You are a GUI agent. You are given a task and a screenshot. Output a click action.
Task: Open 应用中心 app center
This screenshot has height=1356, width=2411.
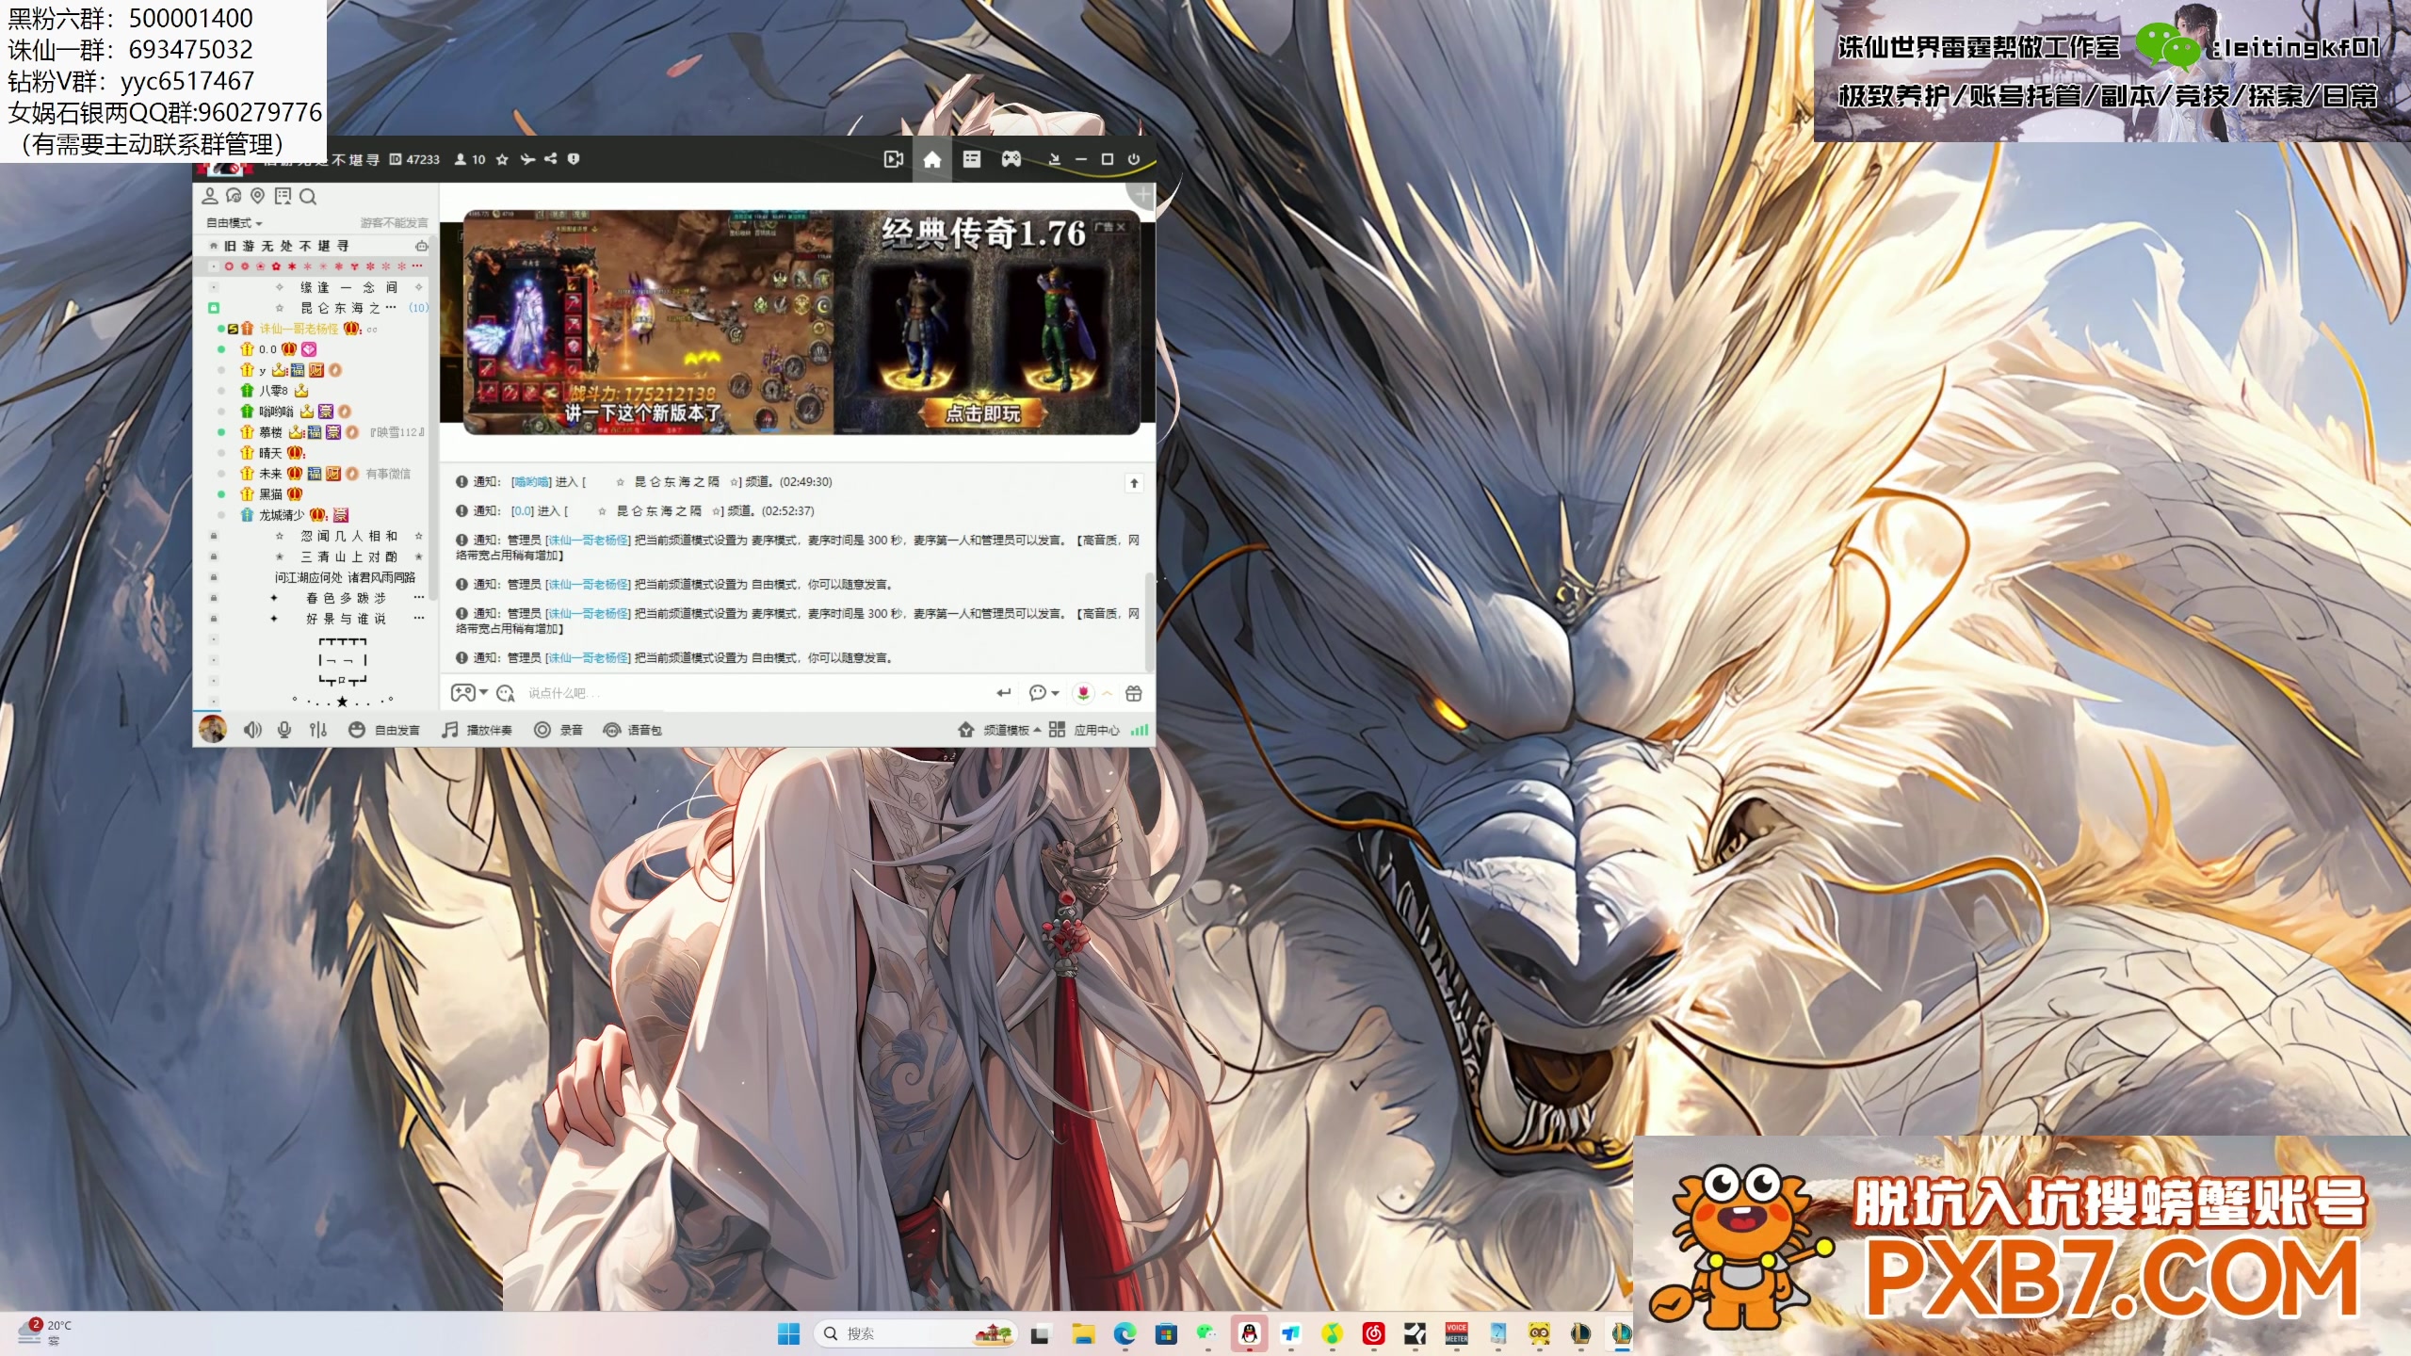click(1085, 730)
